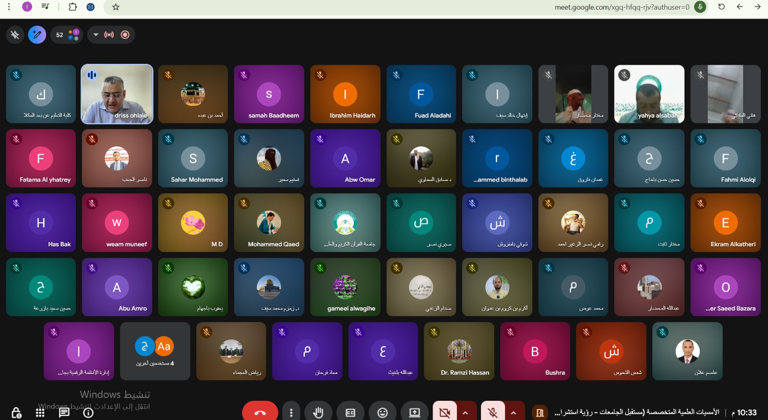This screenshot has height=420, width=768.
Task: Unmute the microphone
Action: coord(492,412)
